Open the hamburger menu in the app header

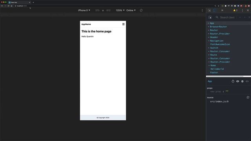click(123, 24)
